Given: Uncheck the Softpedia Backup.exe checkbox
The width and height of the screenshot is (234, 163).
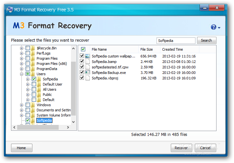Looking at the screenshot, I should tap(82, 72).
